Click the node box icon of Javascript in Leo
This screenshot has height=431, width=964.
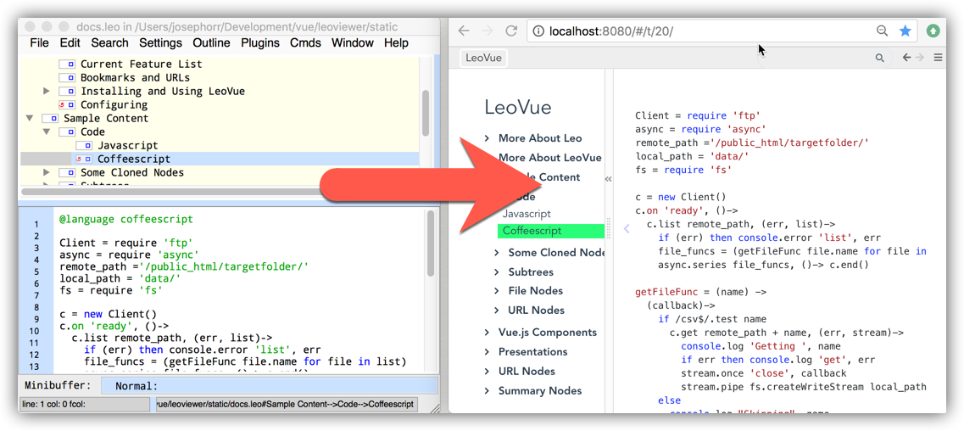coord(84,146)
